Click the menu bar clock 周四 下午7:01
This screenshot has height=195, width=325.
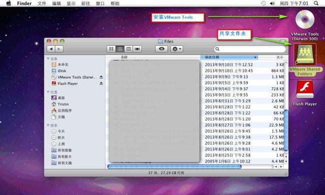(x=294, y=3)
